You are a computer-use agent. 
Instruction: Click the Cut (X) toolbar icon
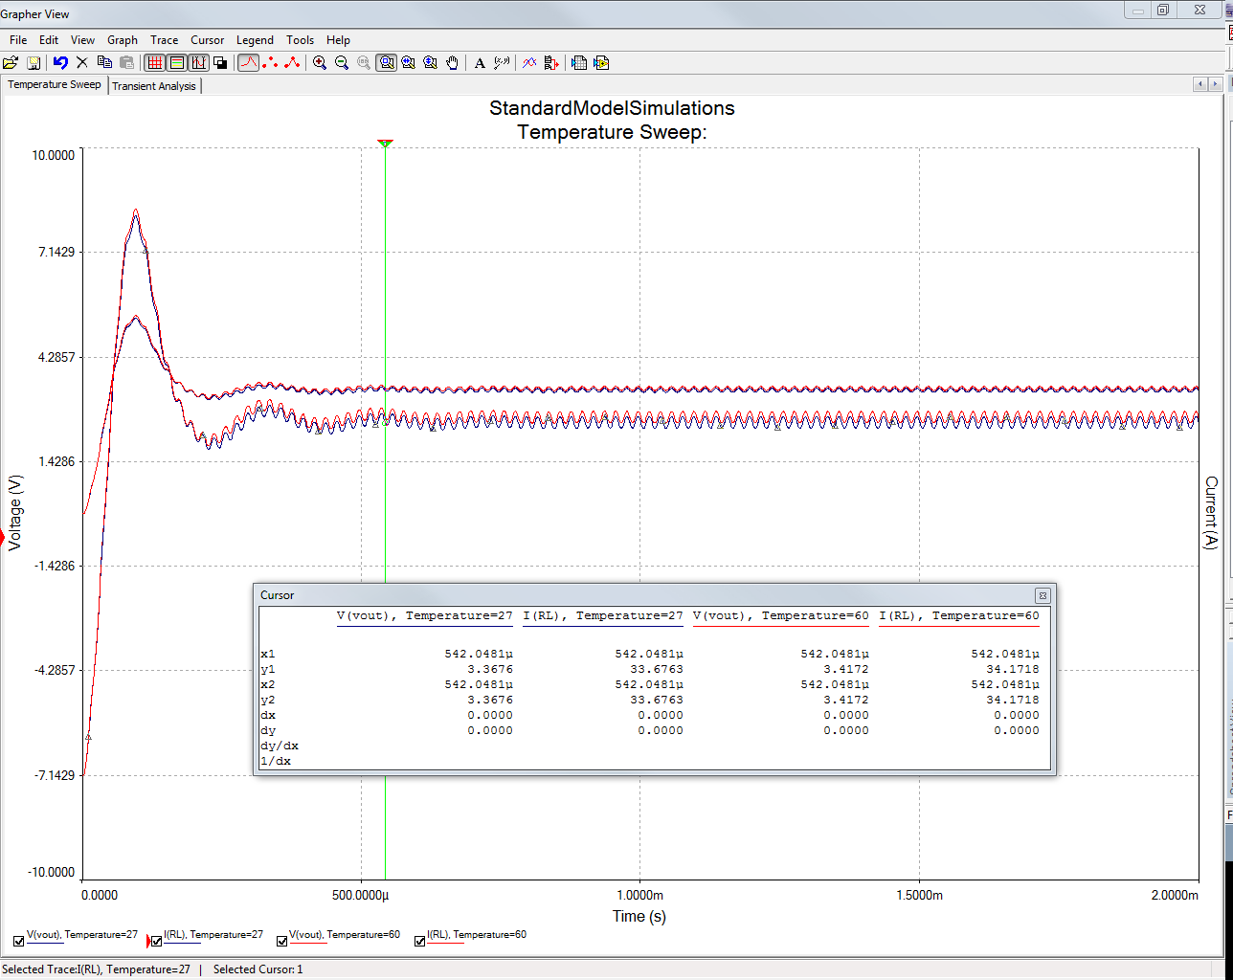tap(82, 63)
